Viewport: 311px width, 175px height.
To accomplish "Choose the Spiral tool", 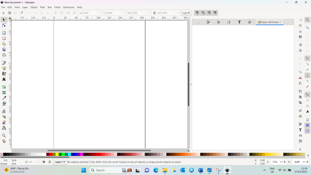I will click(4, 55).
